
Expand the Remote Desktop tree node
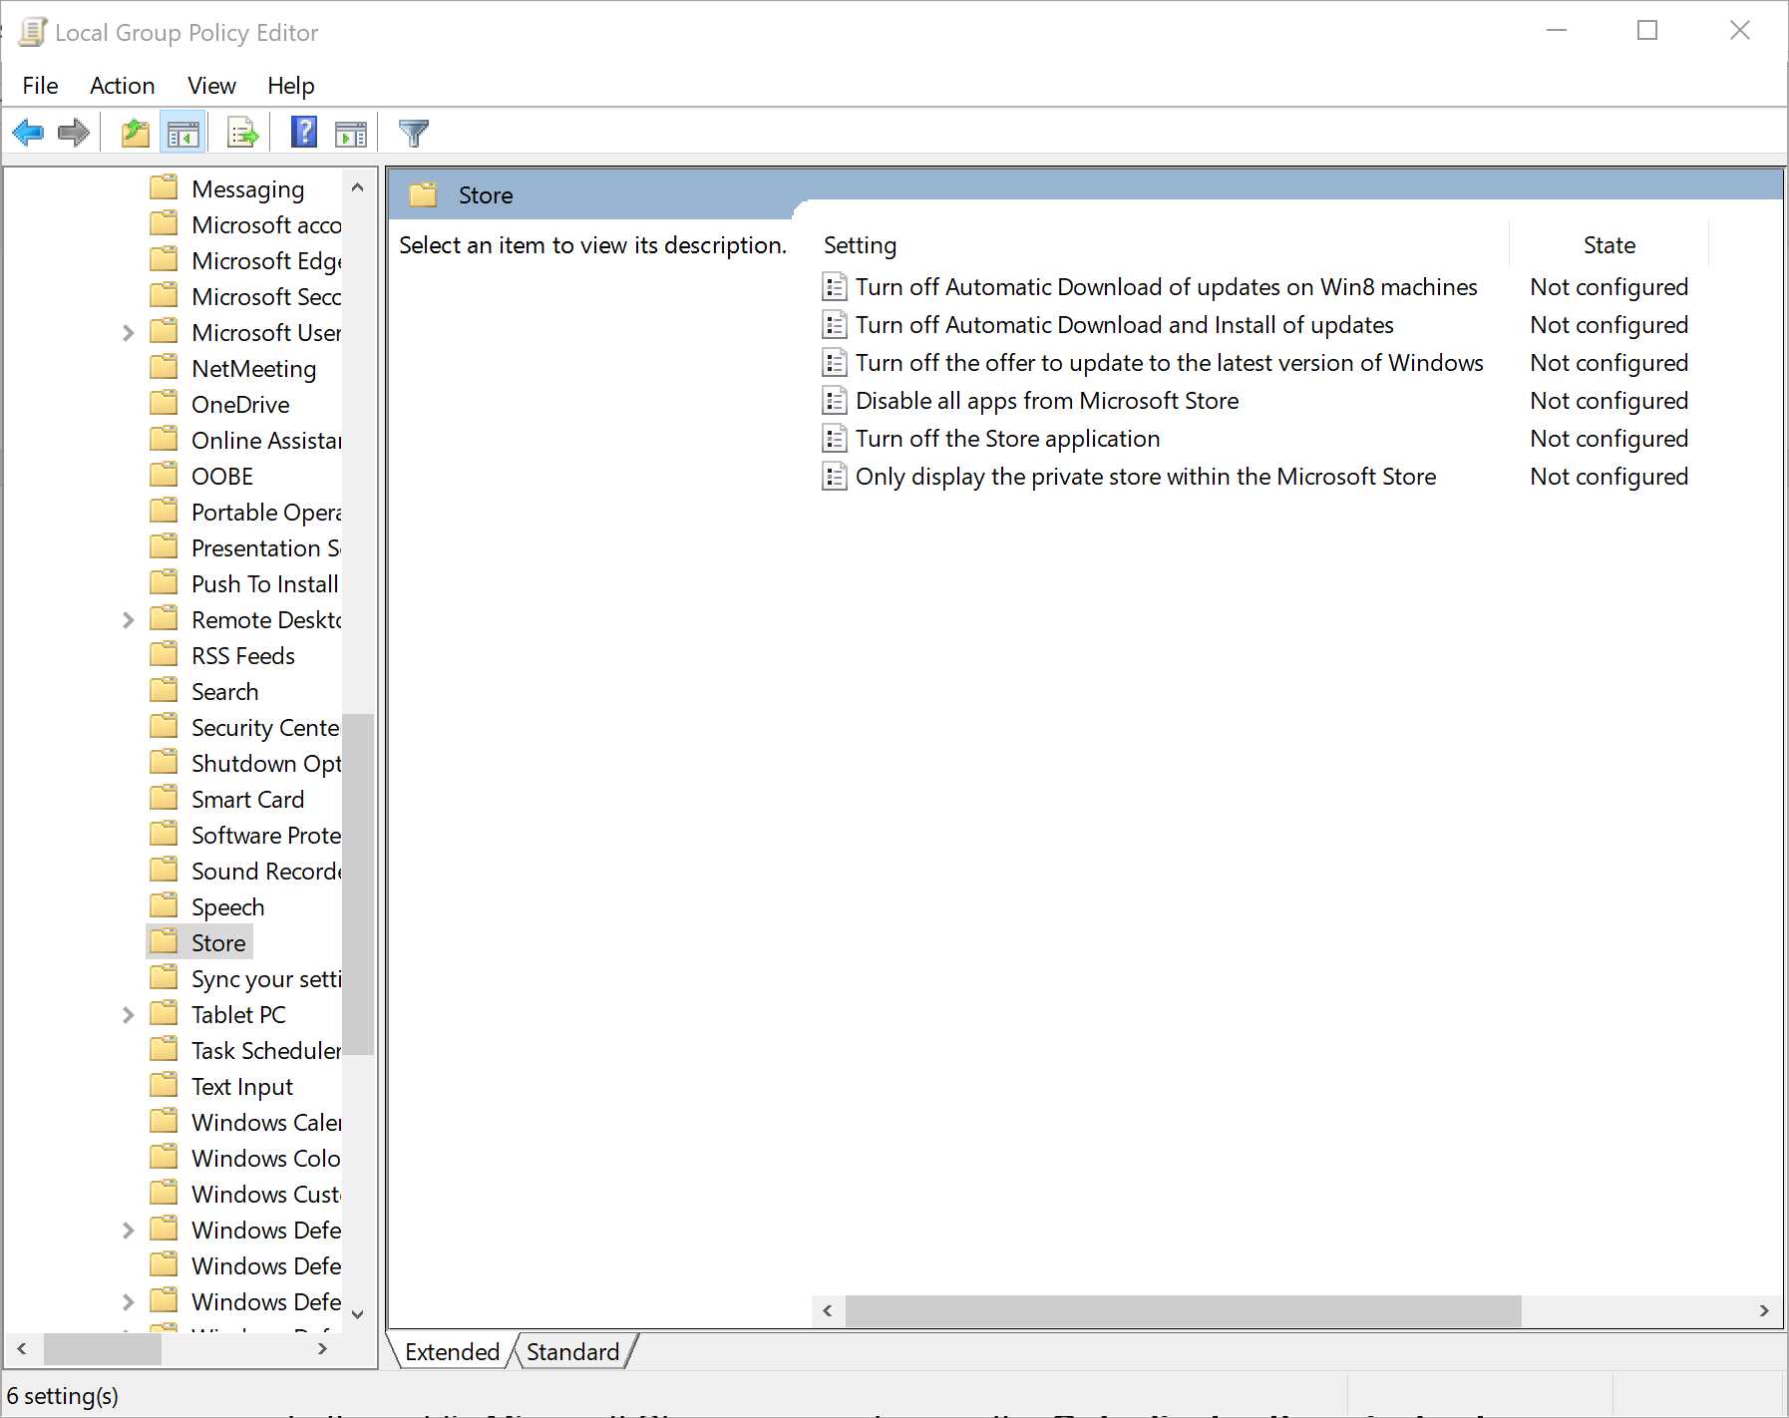tap(128, 619)
